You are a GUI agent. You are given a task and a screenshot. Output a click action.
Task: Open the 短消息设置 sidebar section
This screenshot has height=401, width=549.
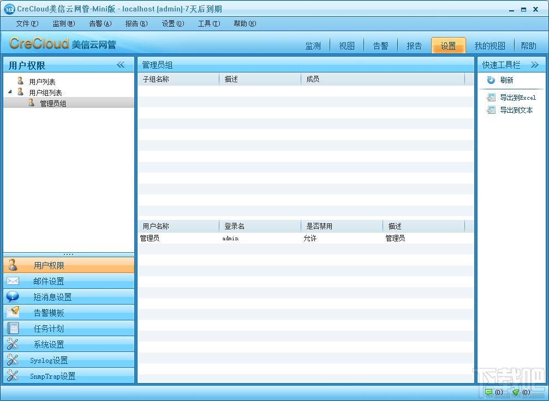coord(69,296)
